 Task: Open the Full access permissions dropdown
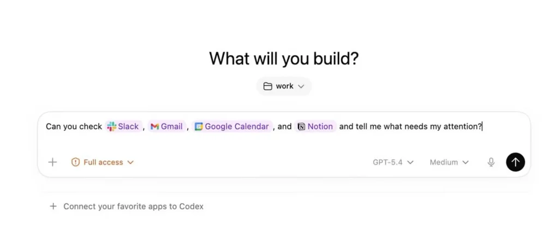click(x=130, y=162)
